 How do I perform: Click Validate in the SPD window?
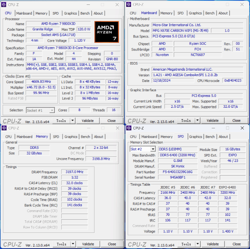(x=212, y=244)
